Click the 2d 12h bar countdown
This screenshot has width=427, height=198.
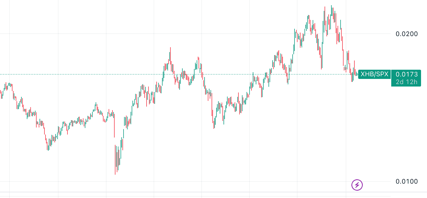(406, 82)
